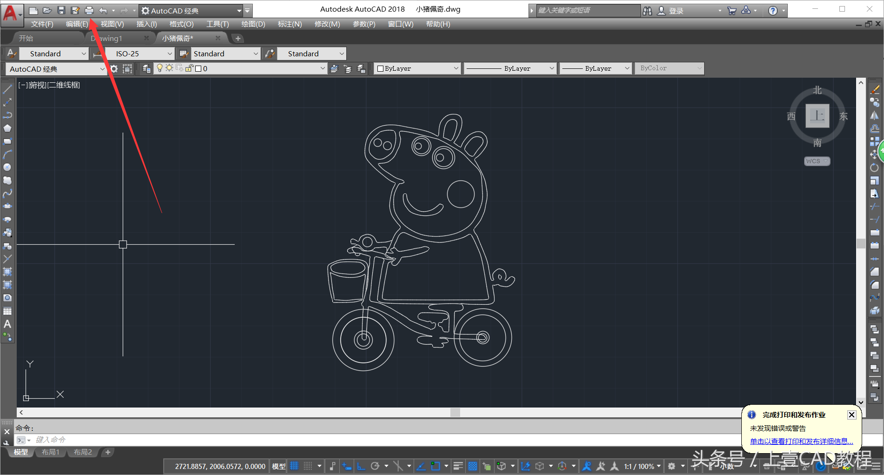
Task: Click the Multileader Style icon
Action: [x=270, y=54]
